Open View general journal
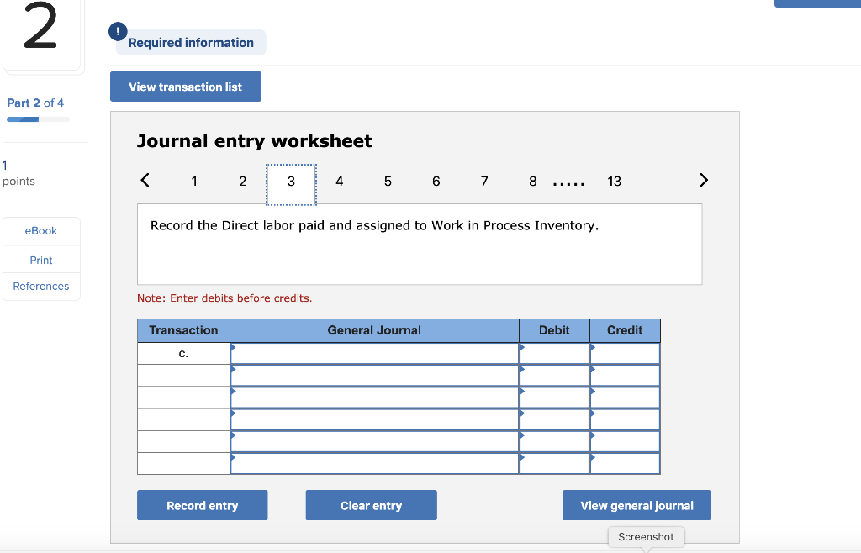 click(637, 505)
